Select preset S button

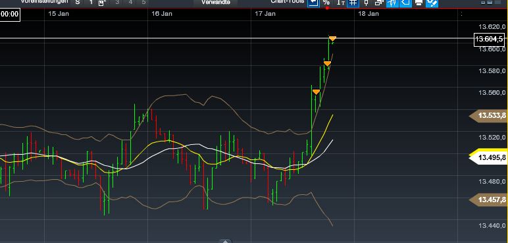coord(78,2)
